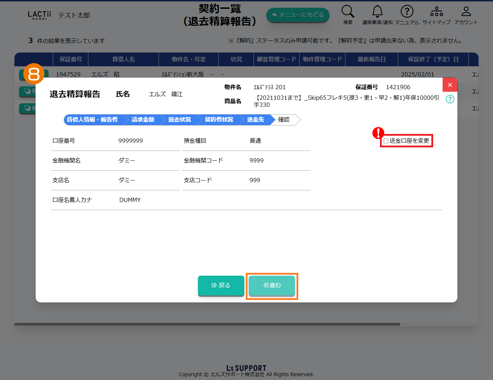Go to the 請求金額 step
Image resolution: width=493 pixels, height=380 pixels.
click(x=143, y=120)
